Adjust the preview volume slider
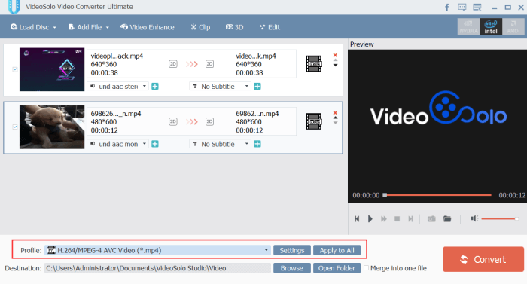The height and width of the screenshot is (284, 527). pyautogui.click(x=499, y=218)
